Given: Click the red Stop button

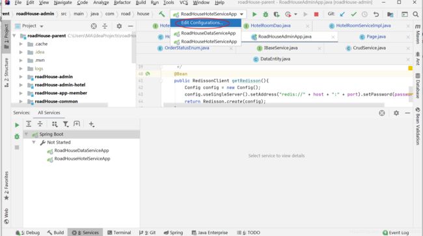Looking at the screenshot, I should [316, 14].
